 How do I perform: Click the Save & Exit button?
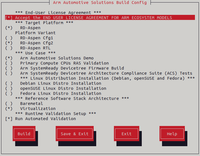point(75,134)
